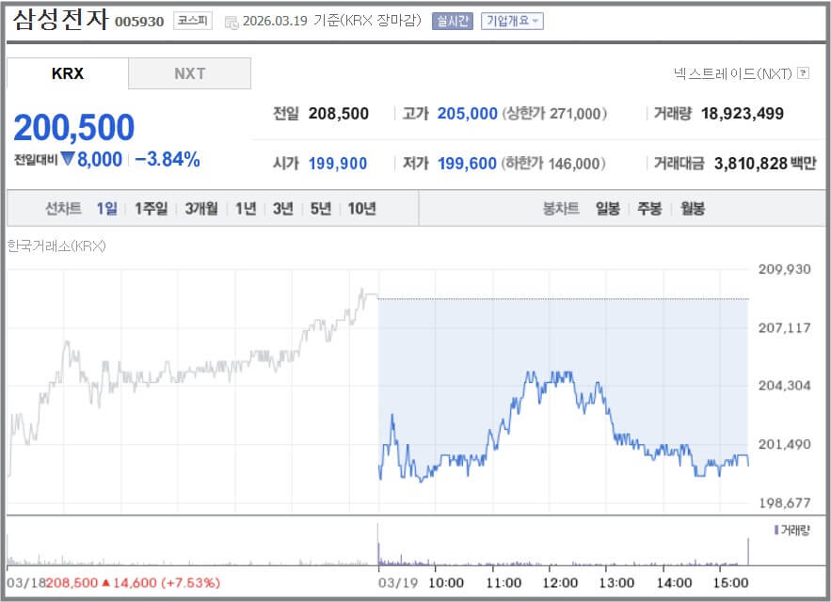Click the 204,304 y-axis label
This screenshot has height=602, width=831.
pyautogui.click(x=784, y=386)
